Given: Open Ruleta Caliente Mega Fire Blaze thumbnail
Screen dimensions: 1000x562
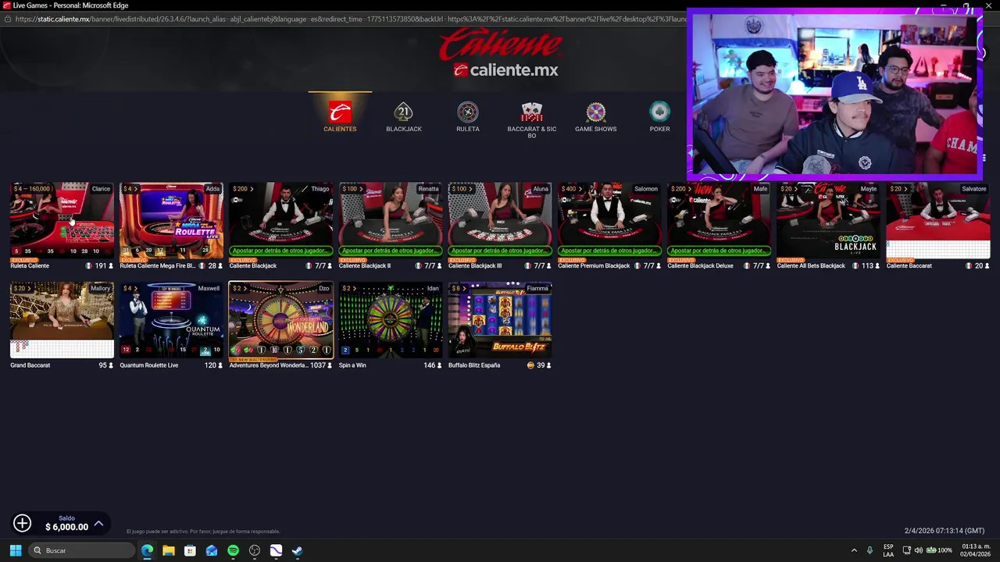Looking at the screenshot, I should click(x=171, y=221).
